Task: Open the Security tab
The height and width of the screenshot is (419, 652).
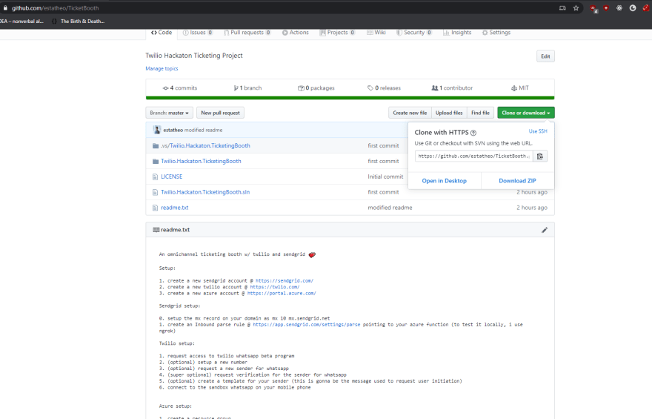Action: click(x=414, y=33)
